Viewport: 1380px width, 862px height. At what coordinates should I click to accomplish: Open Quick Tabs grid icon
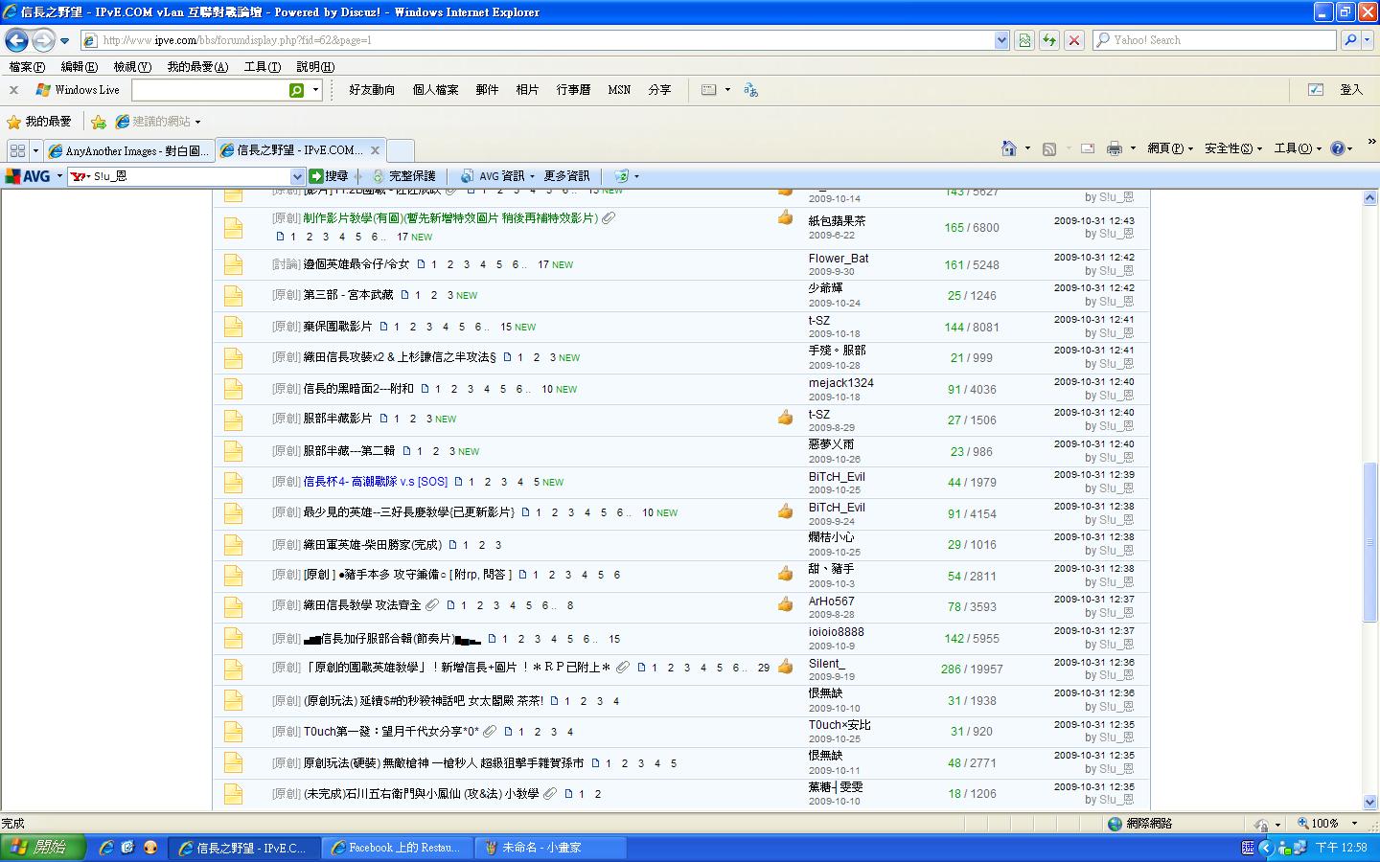pos(17,150)
